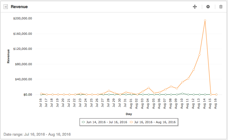Click the Aug 12 orange data point

pyautogui.click(x=194, y=70)
